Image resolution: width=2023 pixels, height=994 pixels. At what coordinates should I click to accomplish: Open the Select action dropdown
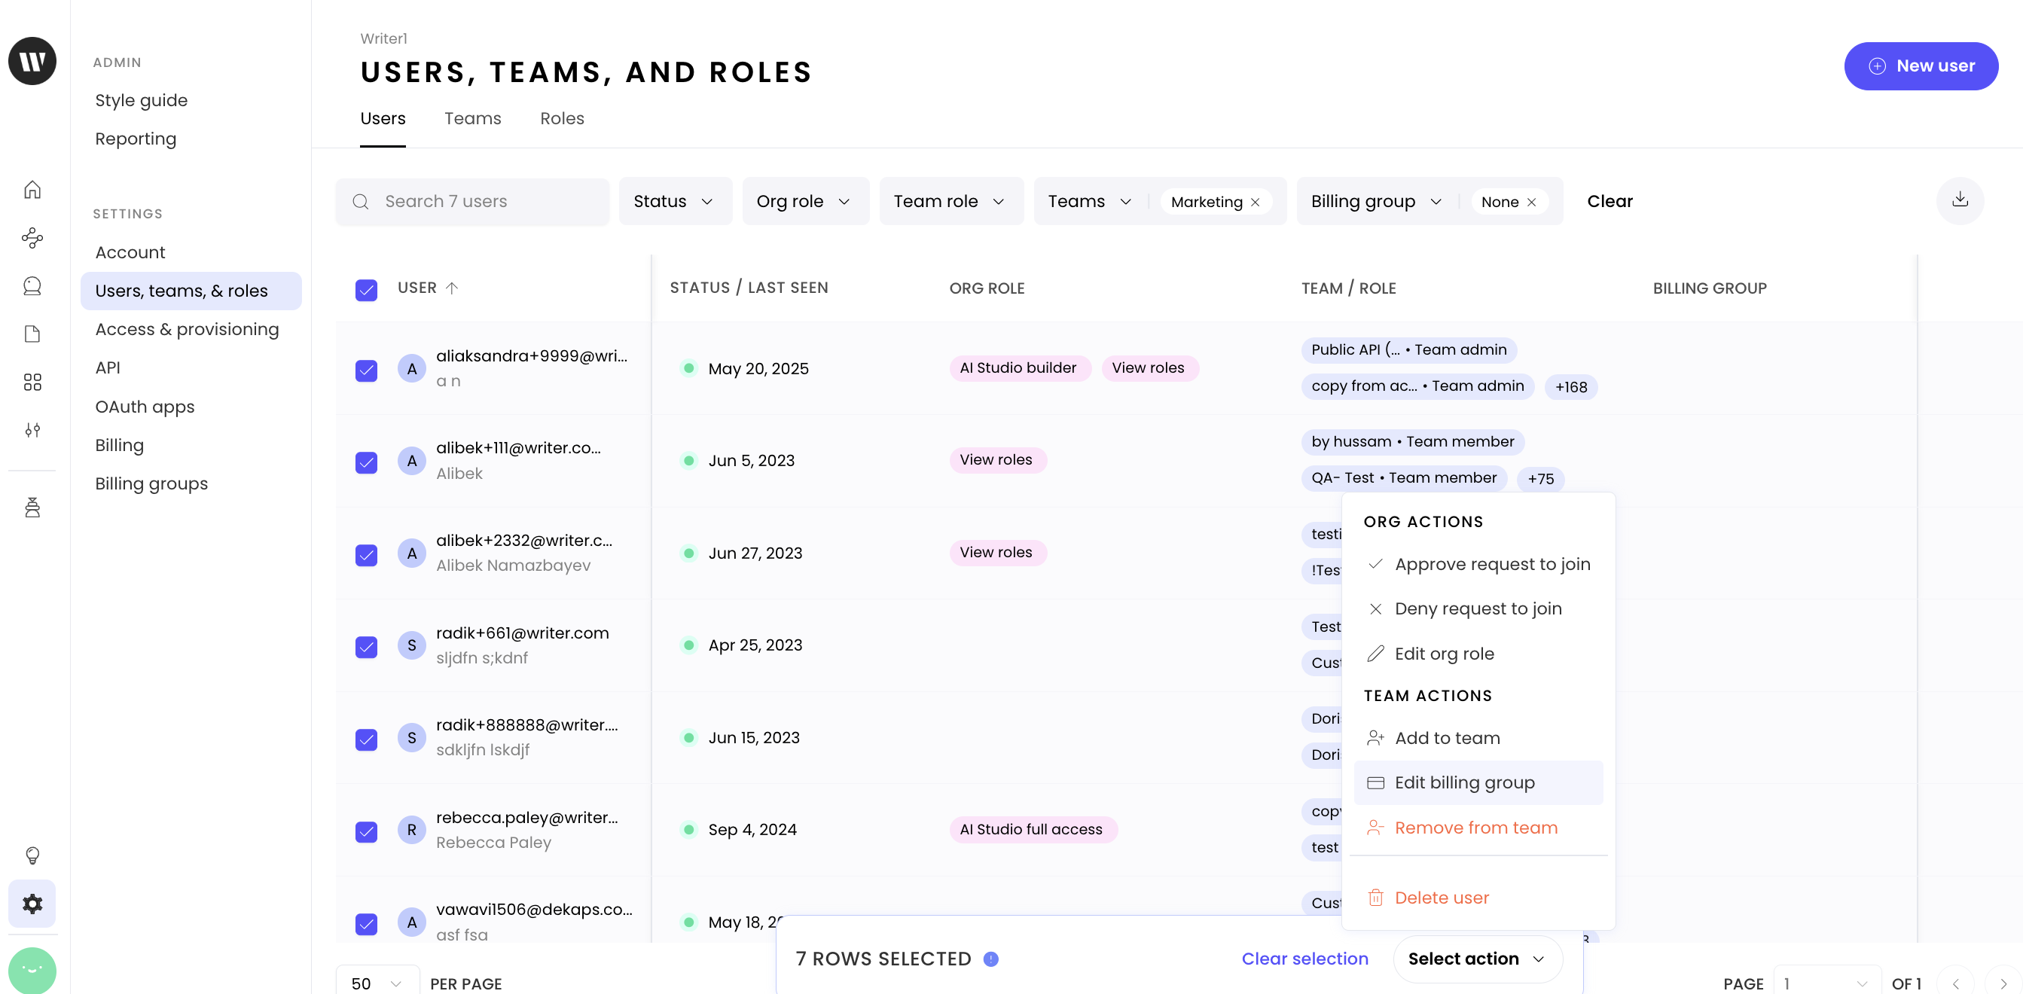pos(1476,958)
